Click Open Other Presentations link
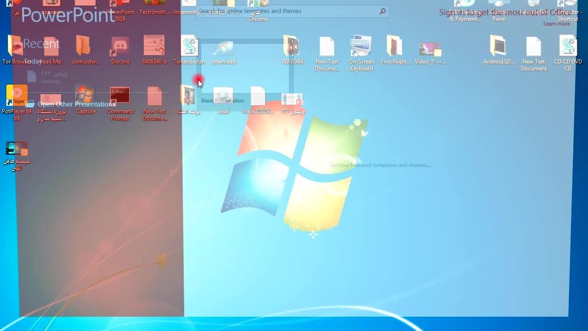The width and height of the screenshot is (588, 331). 76,104
